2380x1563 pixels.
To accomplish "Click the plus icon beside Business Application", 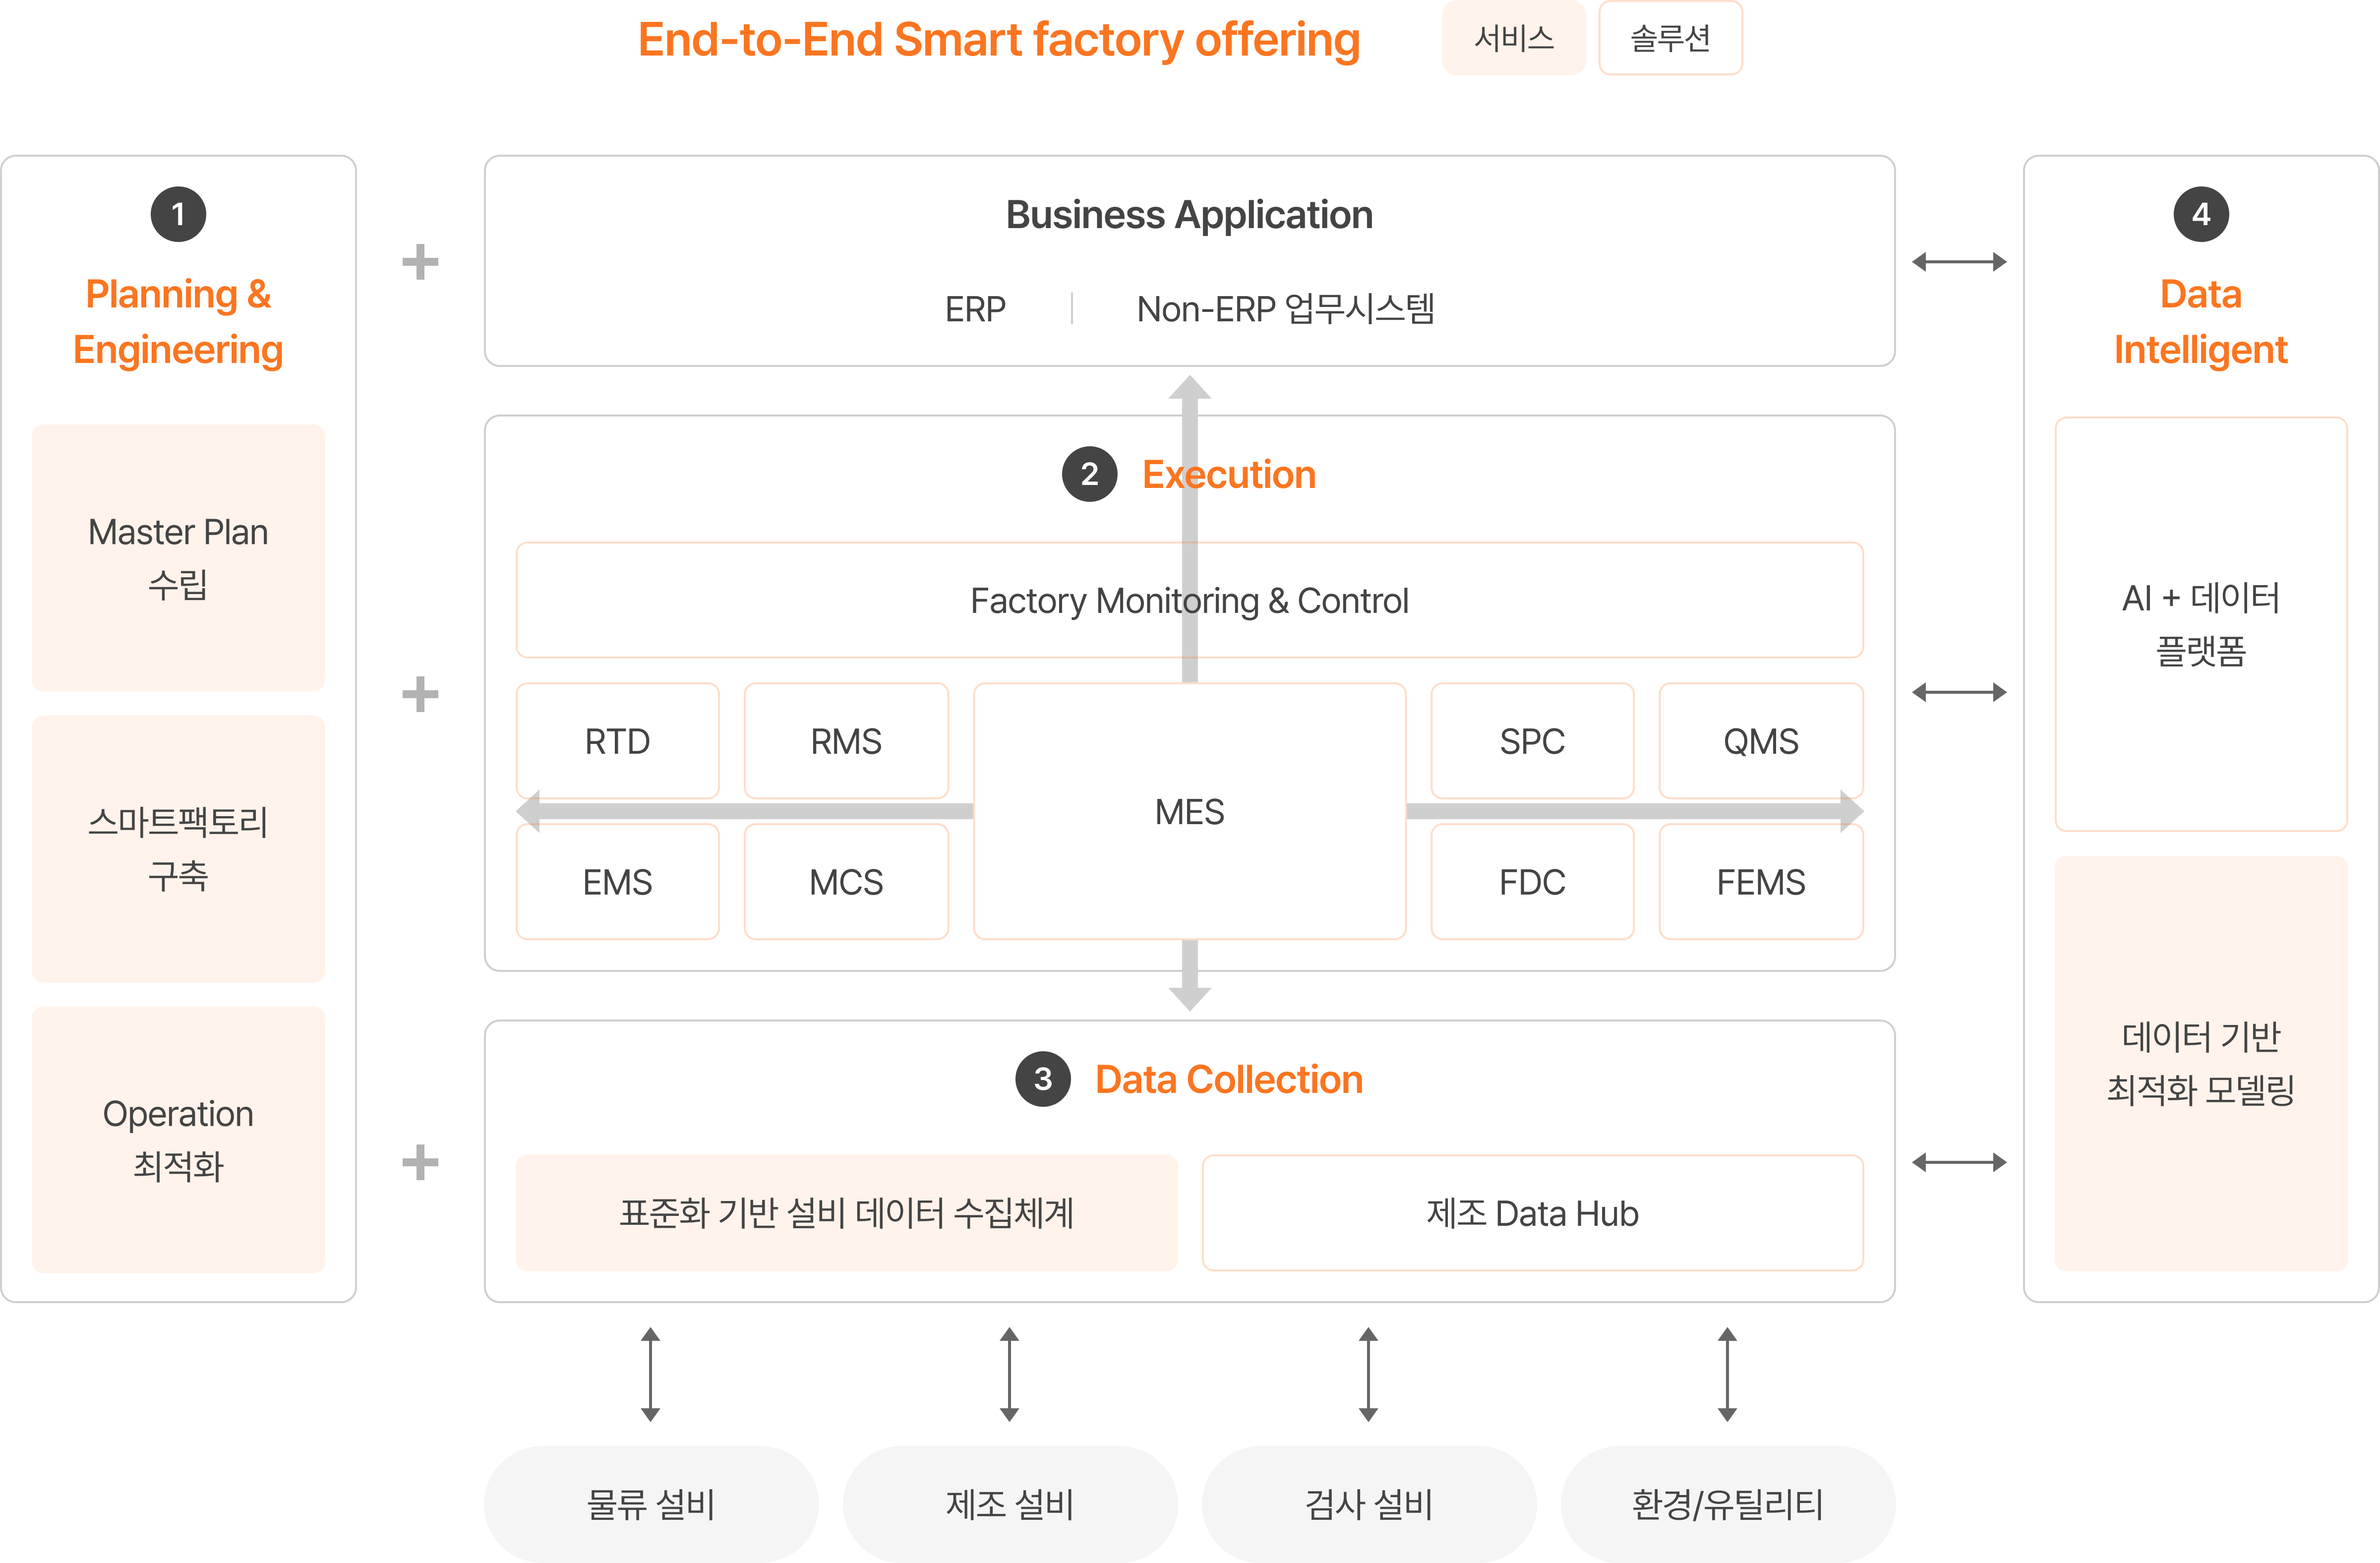I will (x=420, y=262).
